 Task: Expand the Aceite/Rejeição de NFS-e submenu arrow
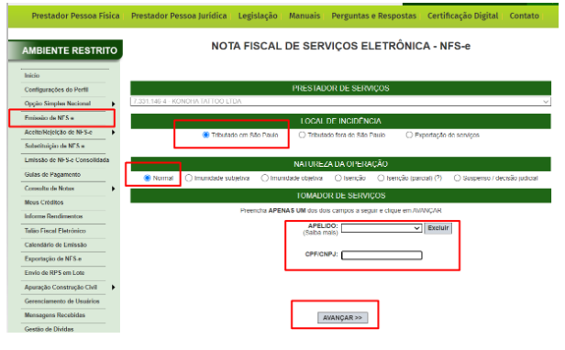coord(113,133)
